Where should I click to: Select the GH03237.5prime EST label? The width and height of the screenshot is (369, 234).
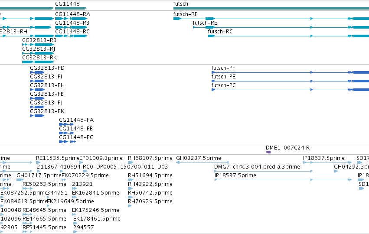click(199, 158)
